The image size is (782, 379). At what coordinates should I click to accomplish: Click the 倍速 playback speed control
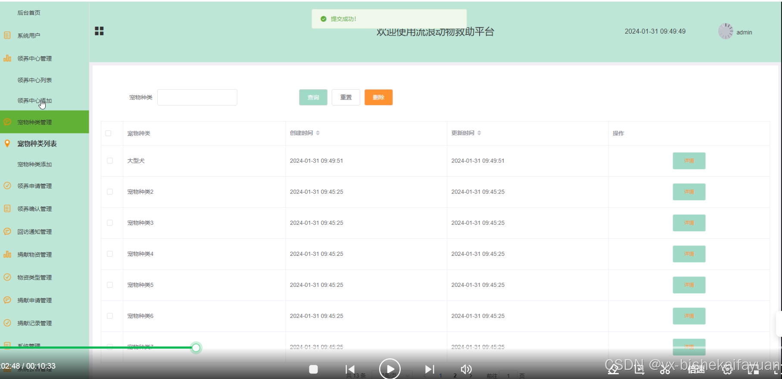pyautogui.click(x=696, y=370)
